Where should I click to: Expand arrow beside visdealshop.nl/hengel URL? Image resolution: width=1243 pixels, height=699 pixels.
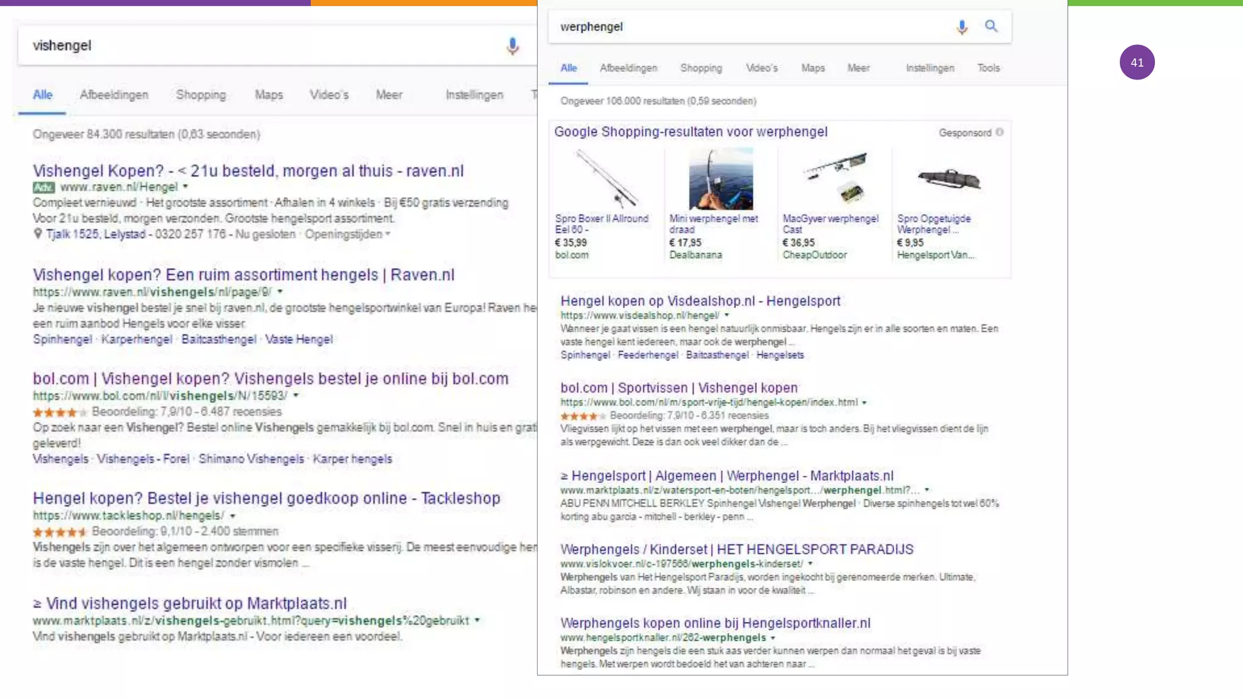(x=726, y=316)
